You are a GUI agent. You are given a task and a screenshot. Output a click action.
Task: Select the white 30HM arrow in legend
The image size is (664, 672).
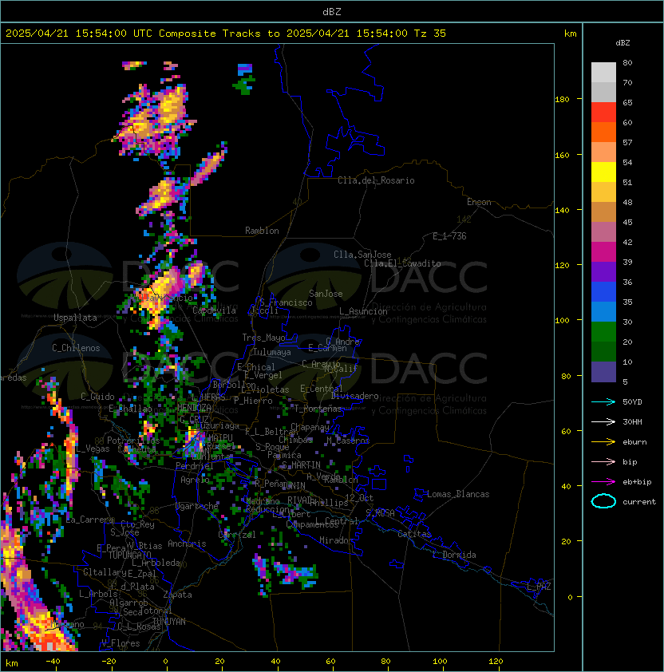603,421
